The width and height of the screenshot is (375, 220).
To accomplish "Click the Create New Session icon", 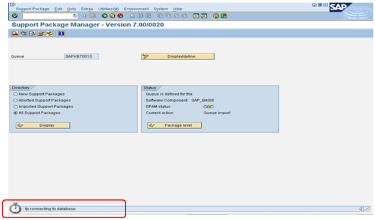I will [x=196, y=16].
